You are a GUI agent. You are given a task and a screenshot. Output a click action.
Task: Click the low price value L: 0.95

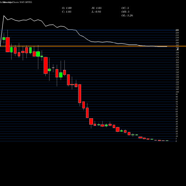point(96,12)
